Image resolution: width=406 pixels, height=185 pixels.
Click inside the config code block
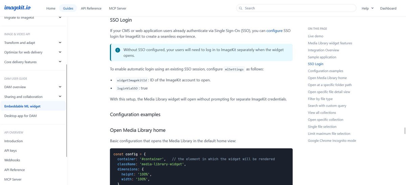coord(201,167)
